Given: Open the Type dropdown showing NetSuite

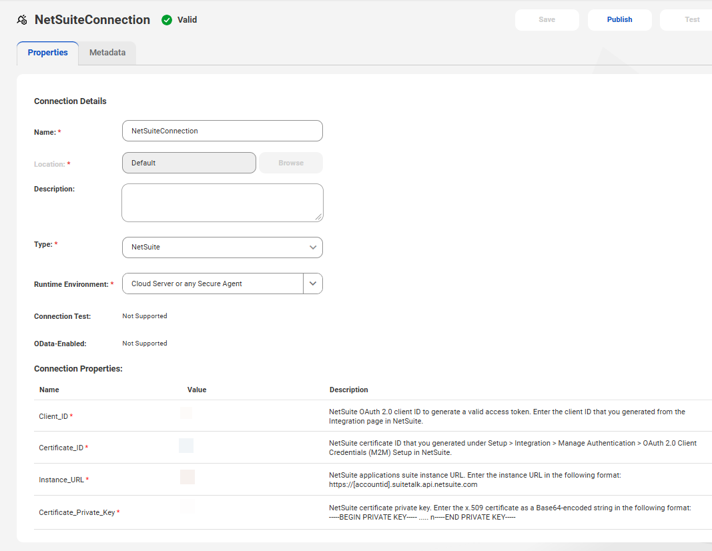Looking at the screenshot, I should point(222,247).
